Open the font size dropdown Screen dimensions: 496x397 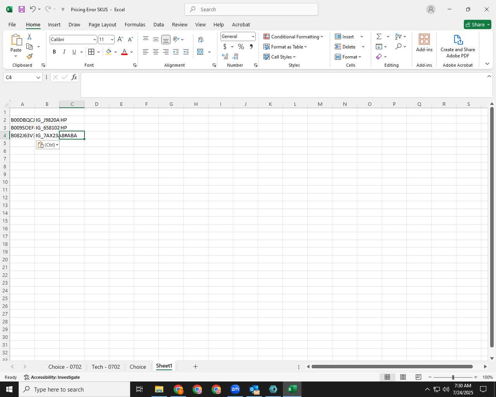112,40
